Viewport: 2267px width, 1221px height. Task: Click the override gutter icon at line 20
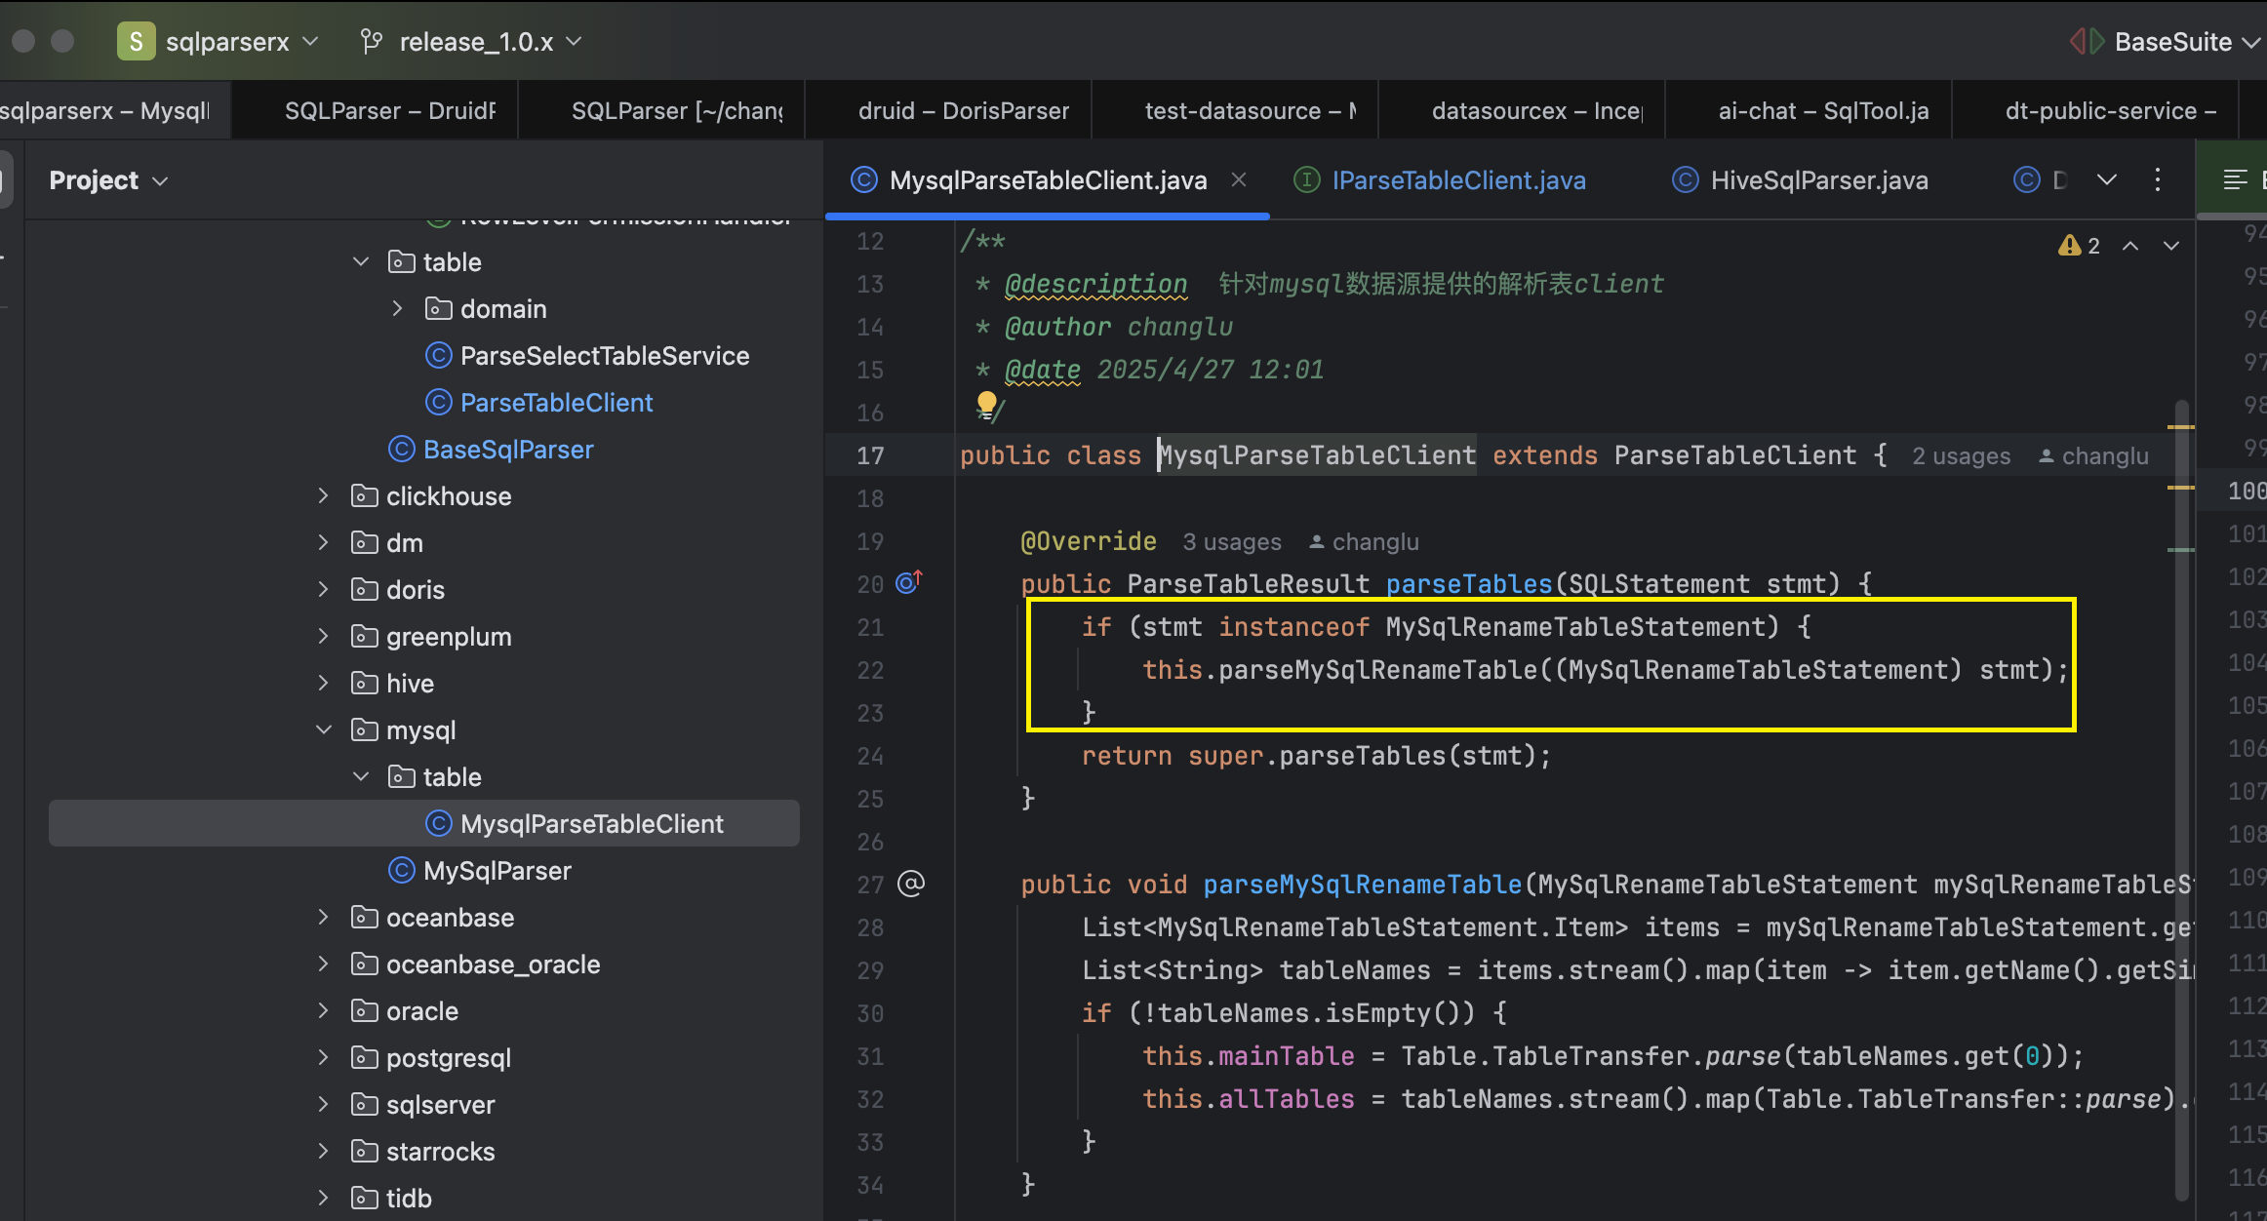(909, 582)
